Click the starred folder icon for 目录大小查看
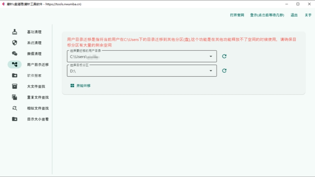Screen dimensions: 315x177 click(15, 119)
